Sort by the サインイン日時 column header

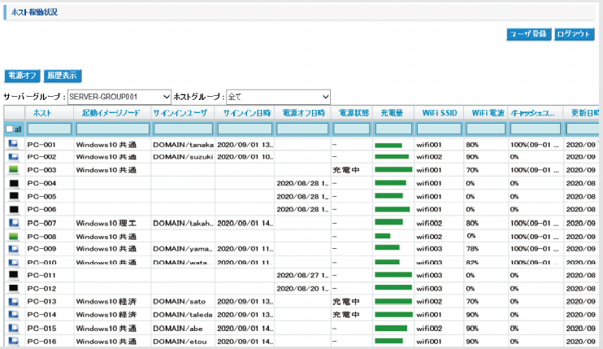coord(247,113)
